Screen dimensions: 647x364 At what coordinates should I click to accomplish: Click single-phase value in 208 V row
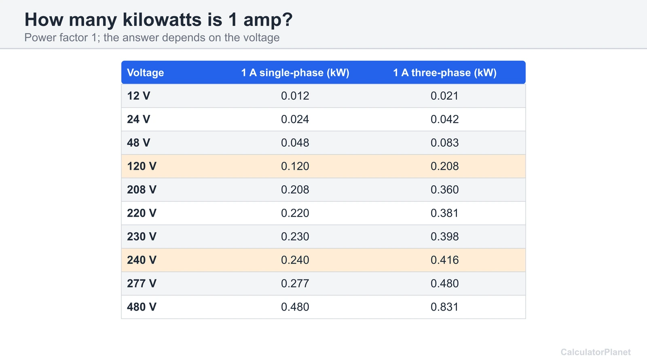pyautogui.click(x=295, y=190)
